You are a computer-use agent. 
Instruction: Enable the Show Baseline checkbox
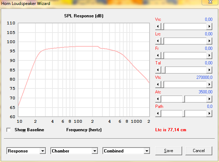(9, 130)
